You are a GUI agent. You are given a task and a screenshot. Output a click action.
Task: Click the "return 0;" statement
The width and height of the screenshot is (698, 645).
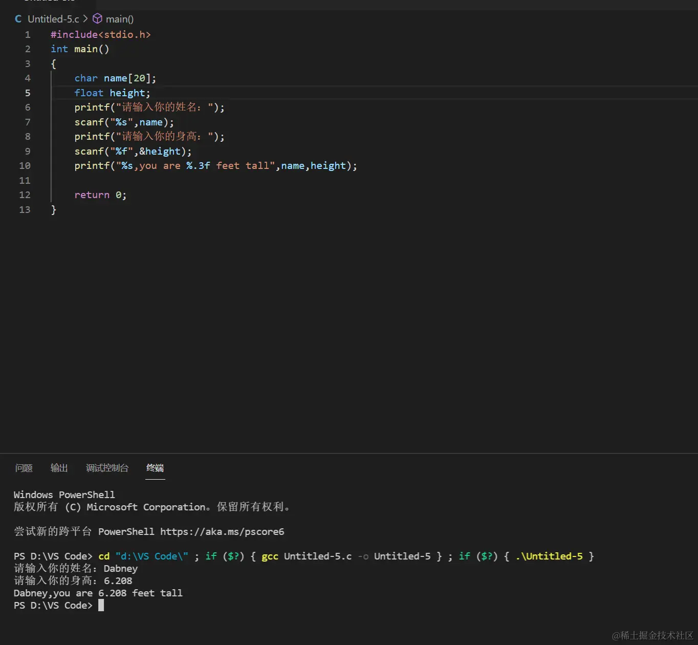click(x=100, y=195)
